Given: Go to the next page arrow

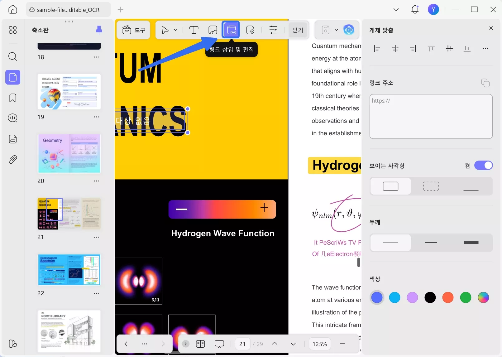Looking at the screenshot, I should click(293, 344).
